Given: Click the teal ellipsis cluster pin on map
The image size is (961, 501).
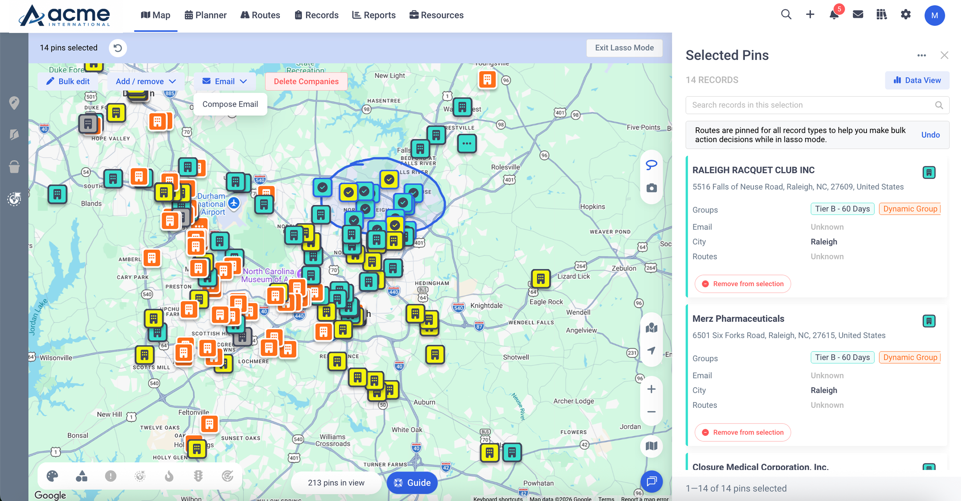Looking at the screenshot, I should [x=467, y=143].
